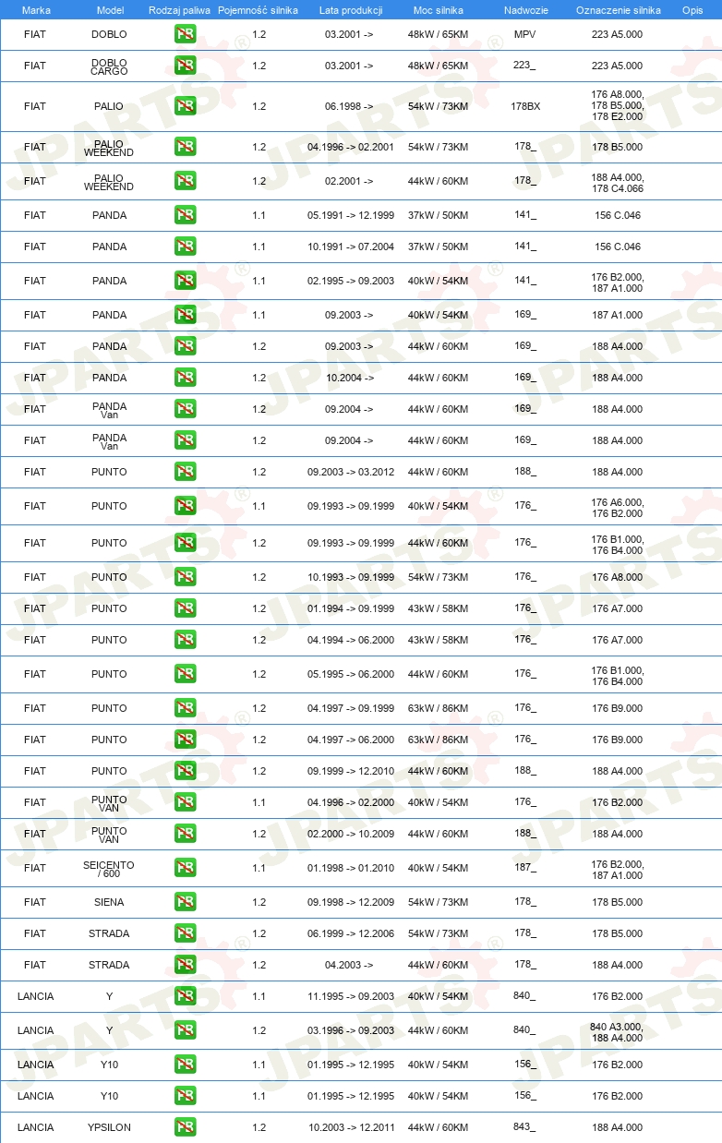Click the 01.1998 -> 01.2010 date cell
722x1143 pixels.
(x=351, y=868)
